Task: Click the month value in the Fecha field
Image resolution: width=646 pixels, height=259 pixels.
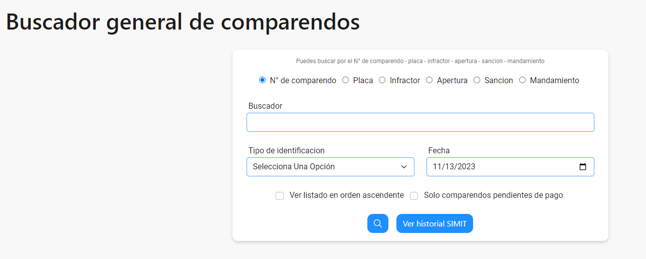Action: (437, 167)
